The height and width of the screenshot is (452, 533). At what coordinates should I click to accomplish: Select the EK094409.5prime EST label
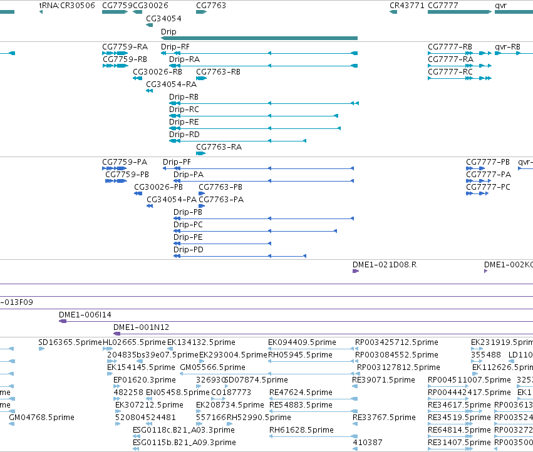(x=302, y=342)
